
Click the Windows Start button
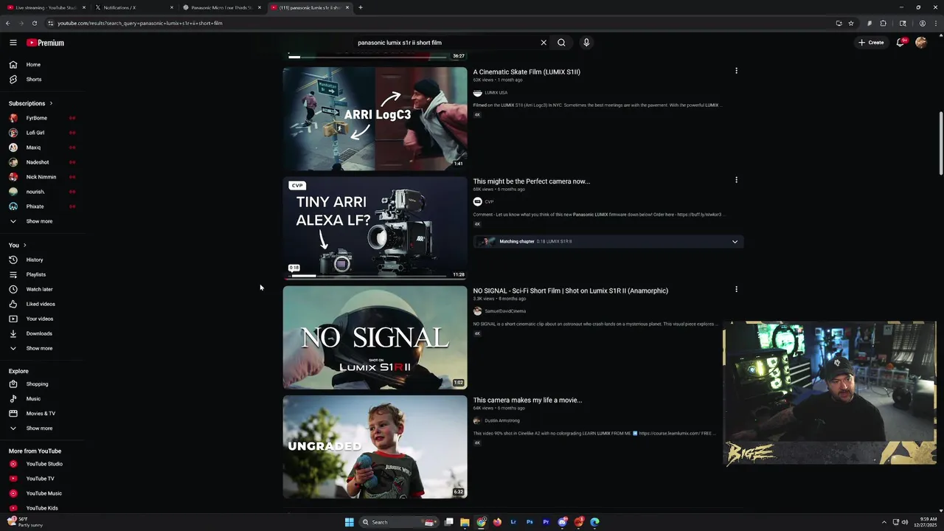(x=350, y=522)
